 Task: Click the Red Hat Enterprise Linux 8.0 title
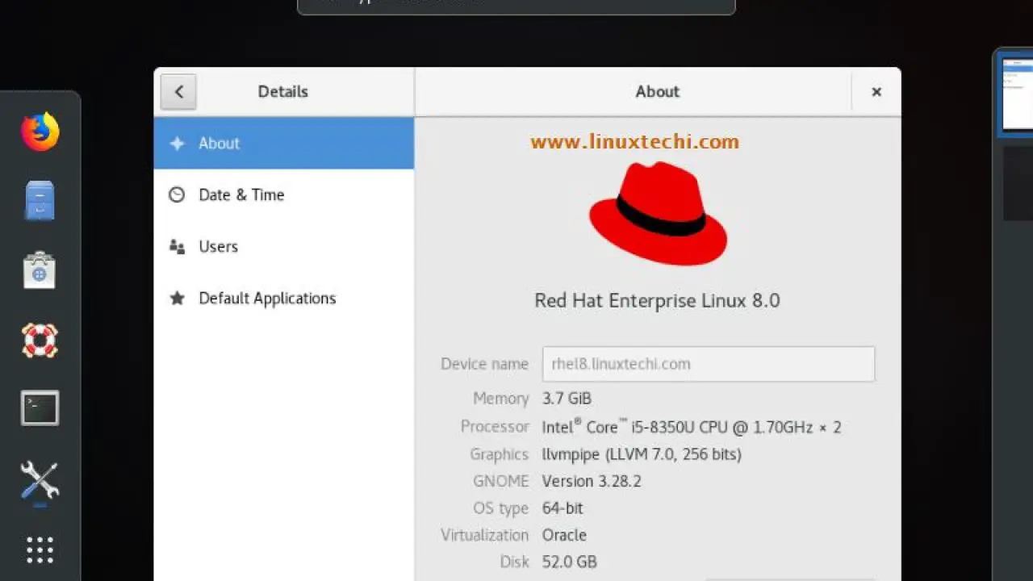(x=657, y=301)
